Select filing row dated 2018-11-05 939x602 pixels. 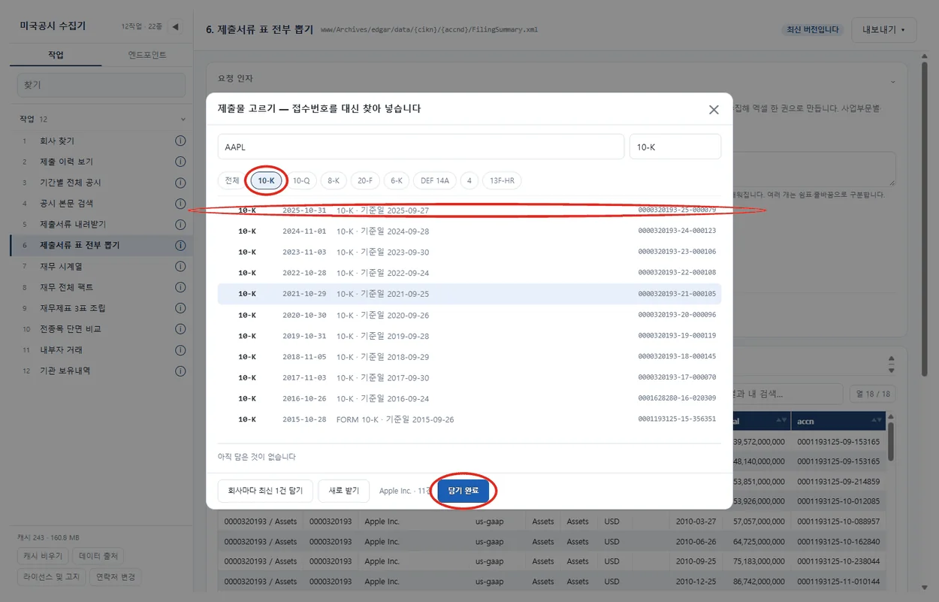tap(469, 356)
